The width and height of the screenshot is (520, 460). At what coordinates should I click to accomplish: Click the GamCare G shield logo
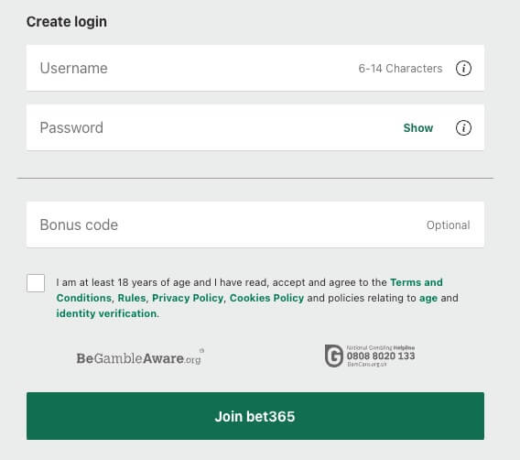pyautogui.click(x=333, y=356)
